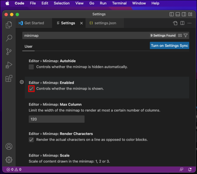Click the feedback icon in status bar
The image size is (197, 174).
(181, 169)
